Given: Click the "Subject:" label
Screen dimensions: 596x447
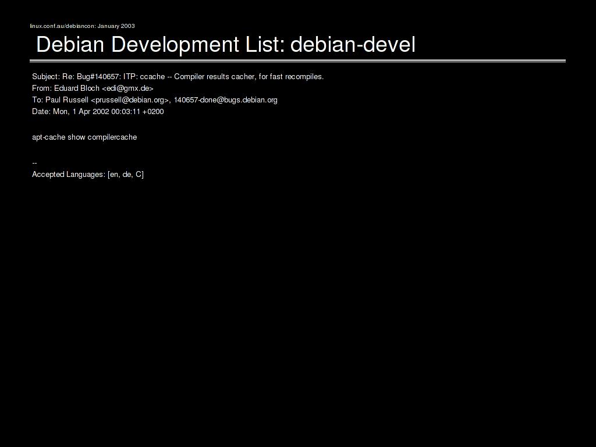Looking at the screenshot, I should coord(46,77).
